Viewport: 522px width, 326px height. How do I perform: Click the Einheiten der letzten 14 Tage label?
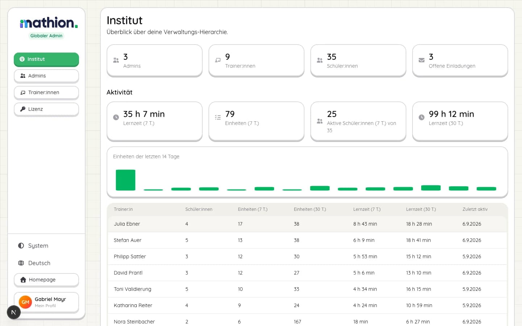pyautogui.click(x=146, y=156)
